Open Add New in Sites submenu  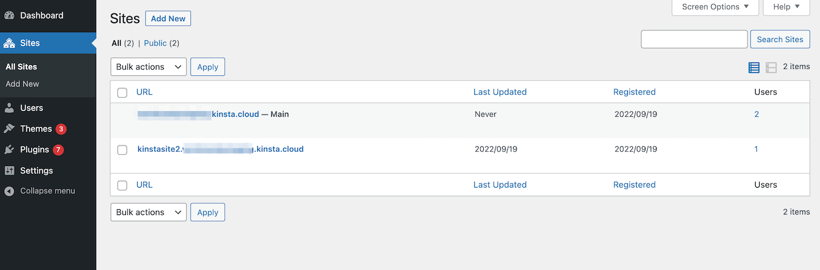pos(22,84)
